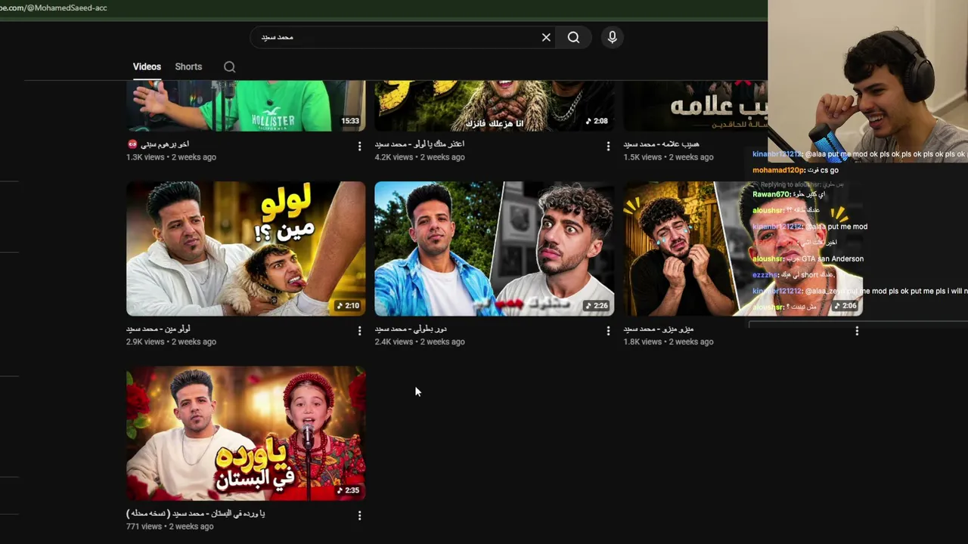Image resolution: width=968 pixels, height=544 pixels.
Task: Open the video title ميزو ميزو - محمد سعيد
Action: (659, 329)
